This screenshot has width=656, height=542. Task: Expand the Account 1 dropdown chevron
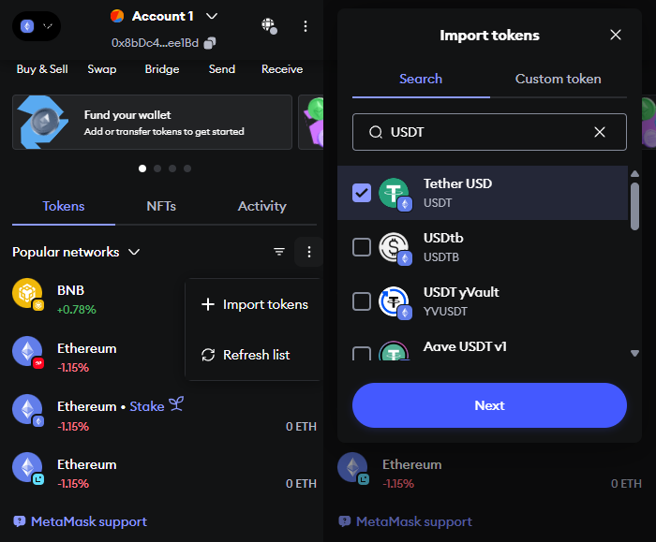[x=212, y=16]
